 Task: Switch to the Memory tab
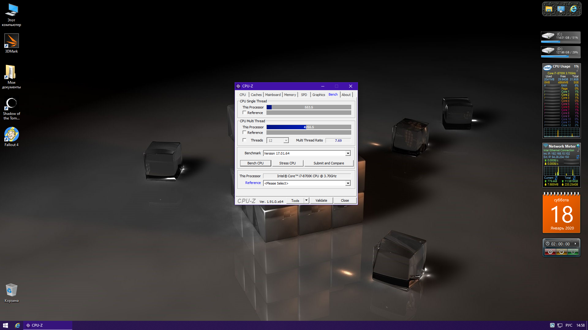(290, 95)
